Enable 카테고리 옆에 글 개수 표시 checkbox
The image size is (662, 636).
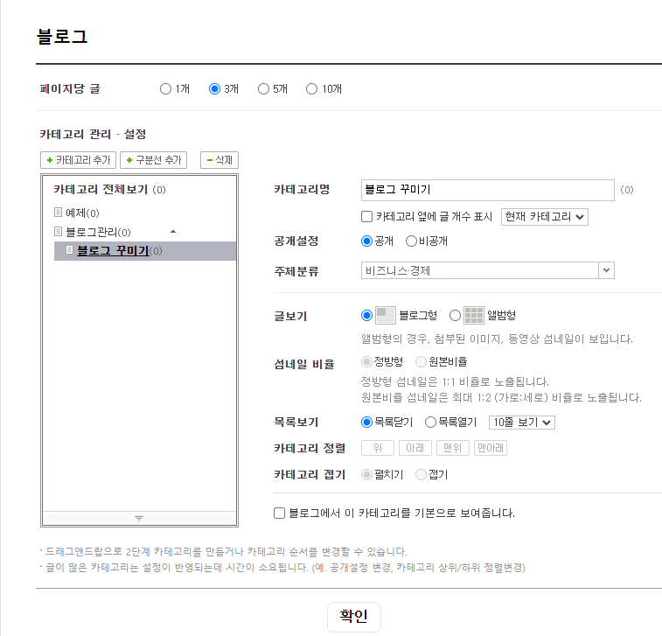click(x=367, y=217)
